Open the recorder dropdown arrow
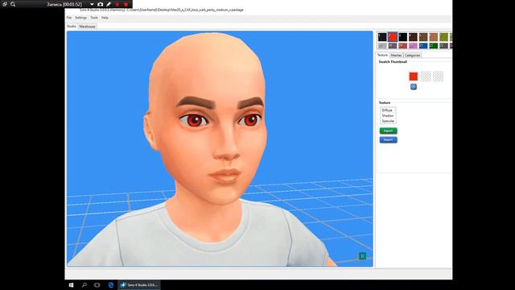The height and width of the screenshot is (290, 515). [92, 4]
